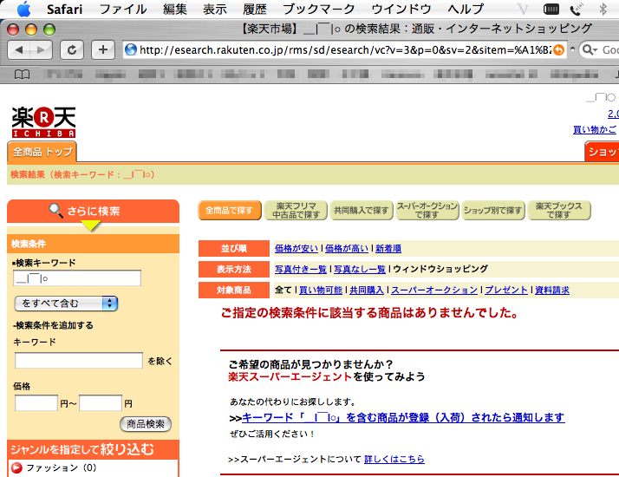Click the maximum price input field
The width and height of the screenshot is (619, 477).
click(x=101, y=403)
